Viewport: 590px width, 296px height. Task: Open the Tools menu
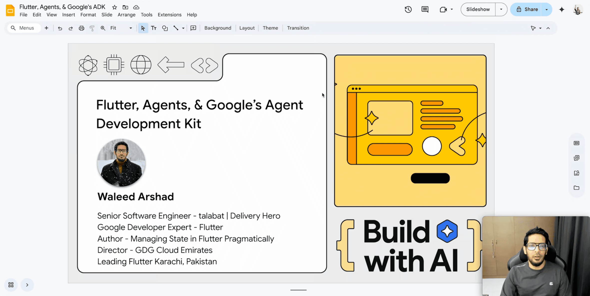[x=146, y=15]
